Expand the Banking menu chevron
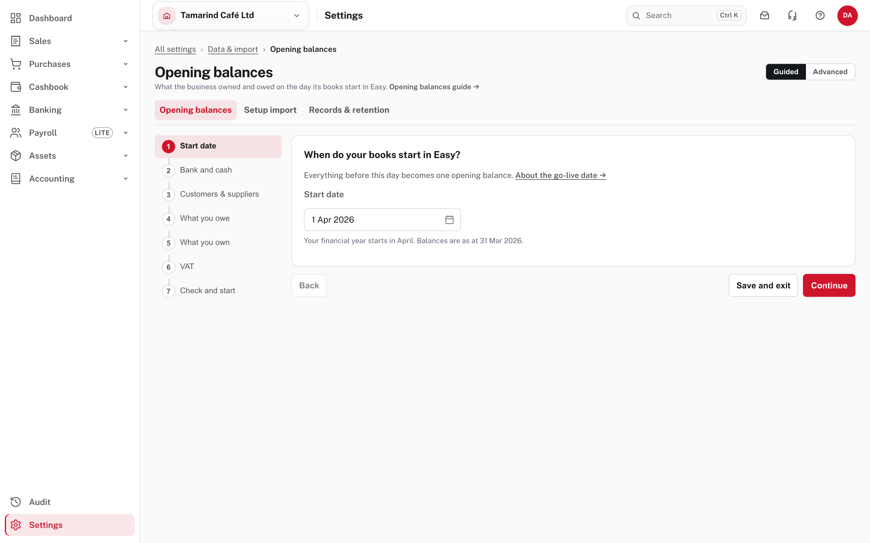This screenshot has height=543, width=870. coord(125,110)
